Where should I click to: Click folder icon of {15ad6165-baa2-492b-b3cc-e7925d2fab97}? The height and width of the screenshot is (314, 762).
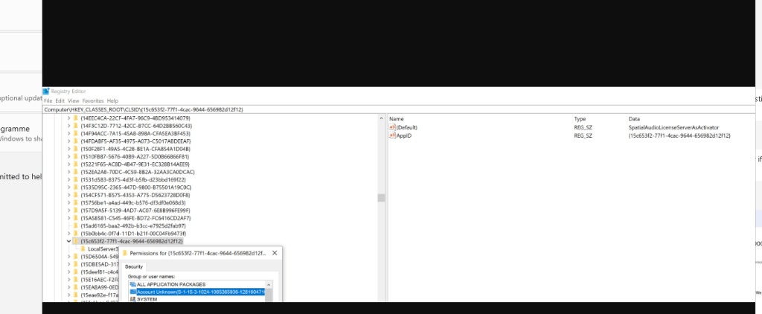click(x=76, y=226)
